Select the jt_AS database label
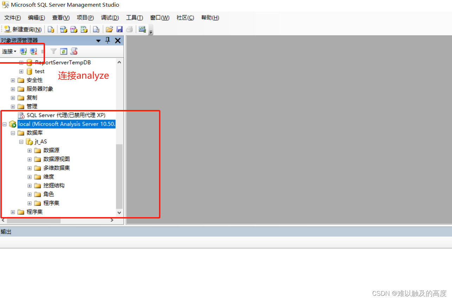452x300 pixels. [x=41, y=142]
